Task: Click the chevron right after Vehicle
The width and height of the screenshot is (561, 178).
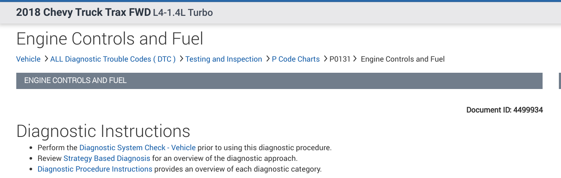Action: [x=46, y=59]
